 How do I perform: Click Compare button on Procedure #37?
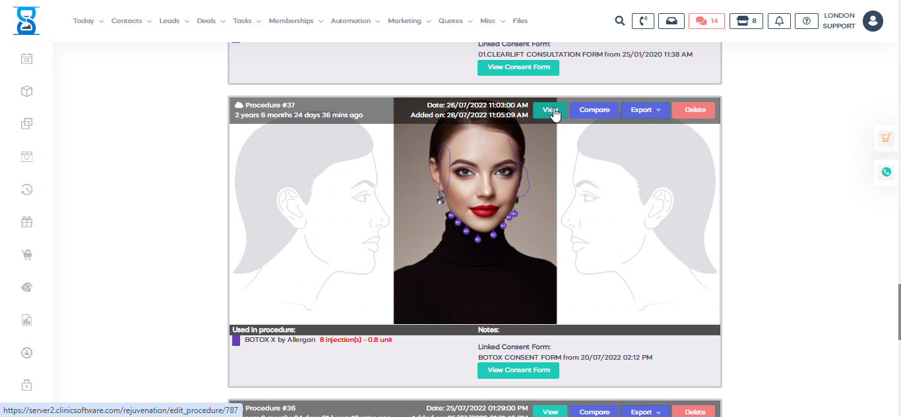coord(594,110)
